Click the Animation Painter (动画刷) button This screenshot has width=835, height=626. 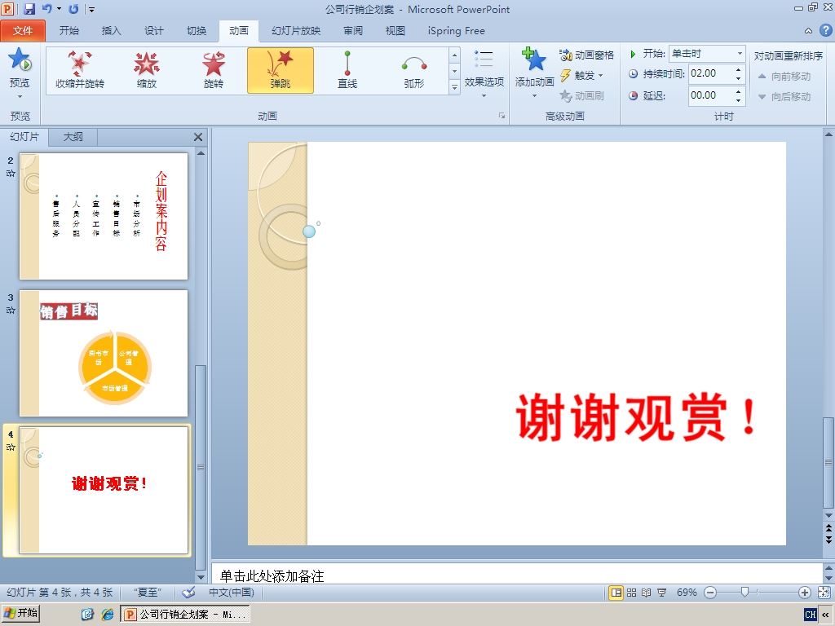(581, 96)
